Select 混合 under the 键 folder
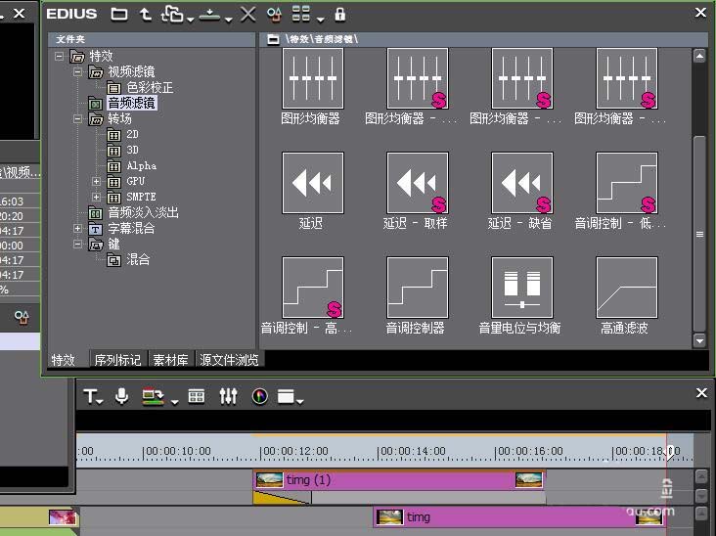 point(138,259)
